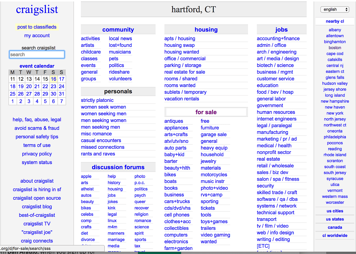Browse apts / housing listings

pyautogui.click(x=180, y=38)
